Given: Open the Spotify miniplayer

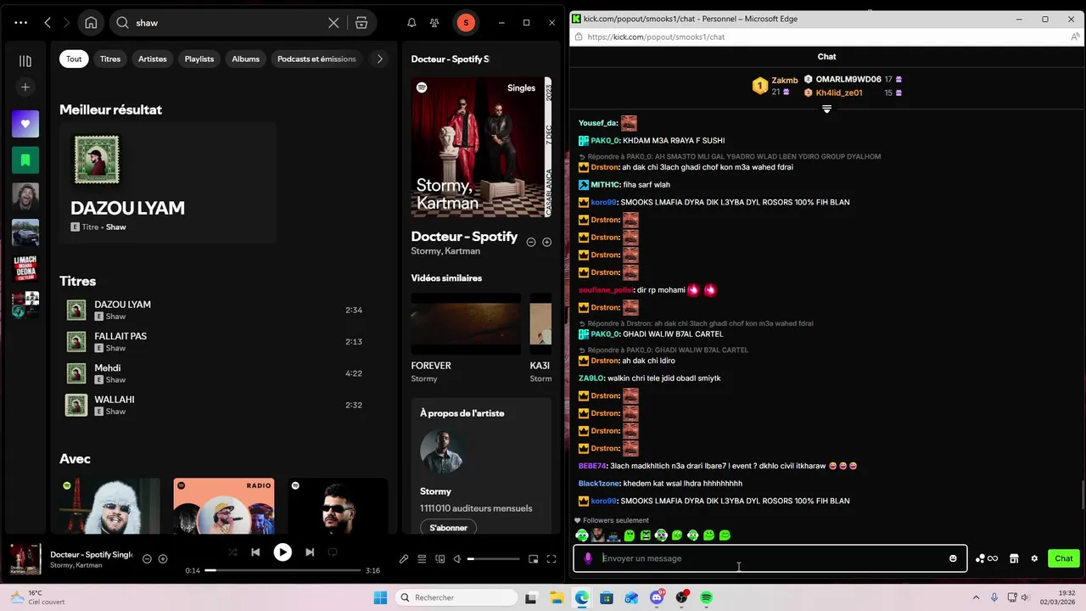Looking at the screenshot, I should (534, 559).
